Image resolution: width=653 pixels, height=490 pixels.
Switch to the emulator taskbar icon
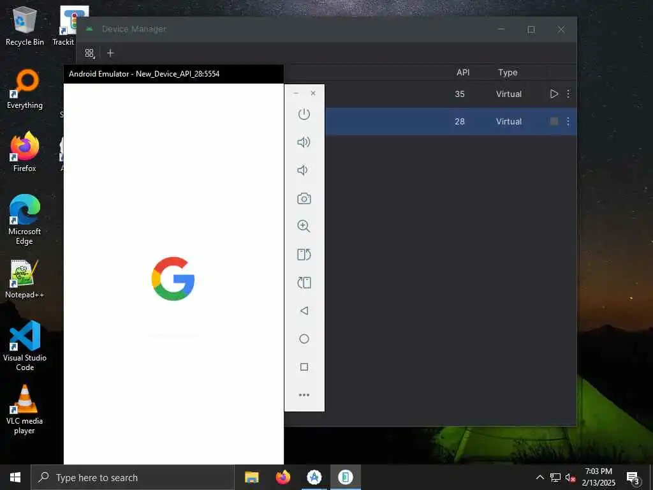pyautogui.click(x=346, y=477)
